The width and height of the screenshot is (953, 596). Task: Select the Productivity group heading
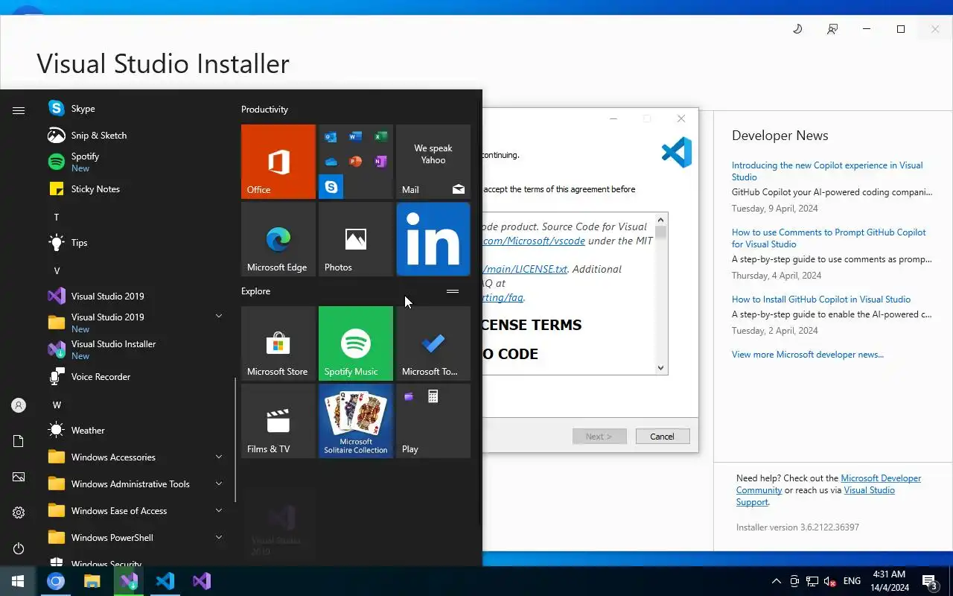click(x=264, y=110)
